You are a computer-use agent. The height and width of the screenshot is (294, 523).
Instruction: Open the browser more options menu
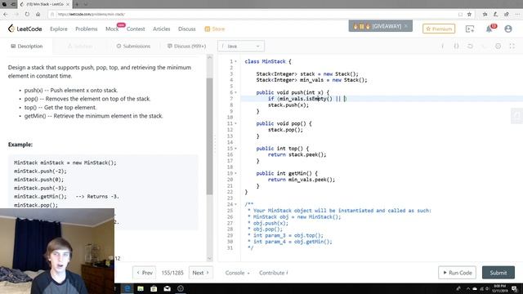[x=517, y=15]
